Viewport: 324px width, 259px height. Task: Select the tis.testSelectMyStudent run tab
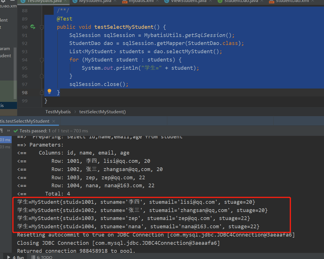click(25, 121)
